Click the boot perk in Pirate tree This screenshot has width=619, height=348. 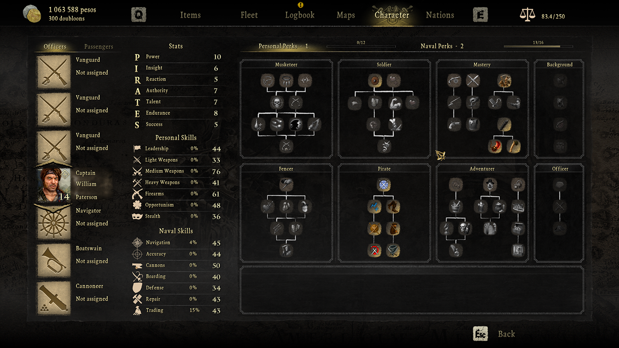[x=393, y=206]
